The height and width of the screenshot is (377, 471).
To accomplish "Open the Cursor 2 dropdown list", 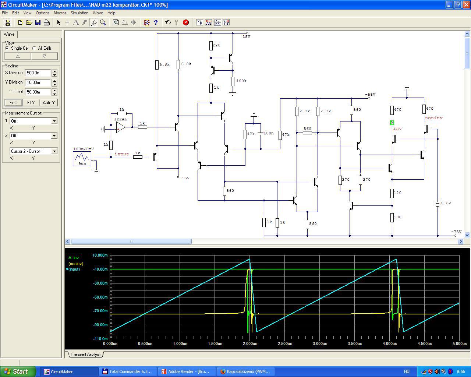I will coord(54,136).
